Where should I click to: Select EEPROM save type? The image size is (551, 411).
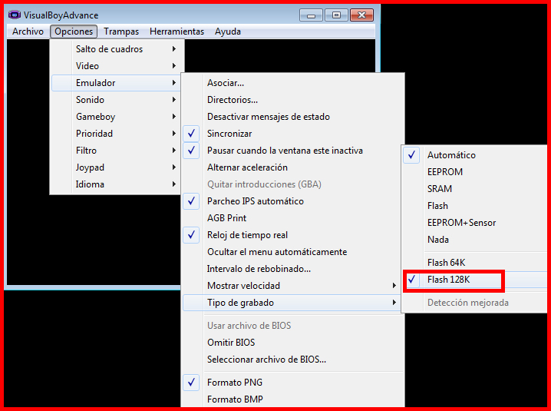click(475, 172)
